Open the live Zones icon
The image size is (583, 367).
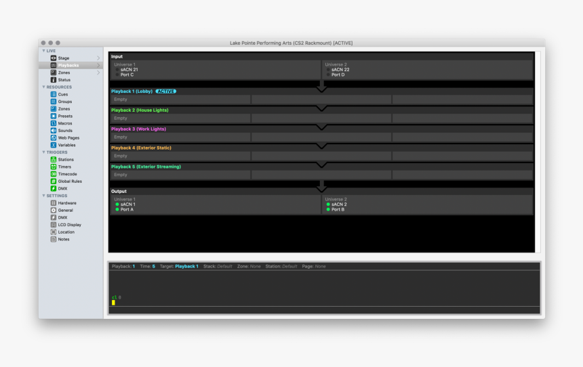tap(54, 72)
